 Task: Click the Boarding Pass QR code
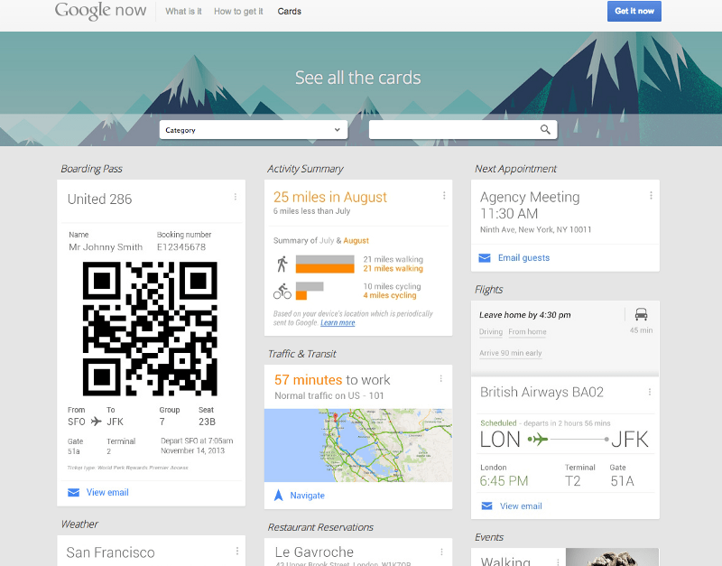[x=150, y=329]
